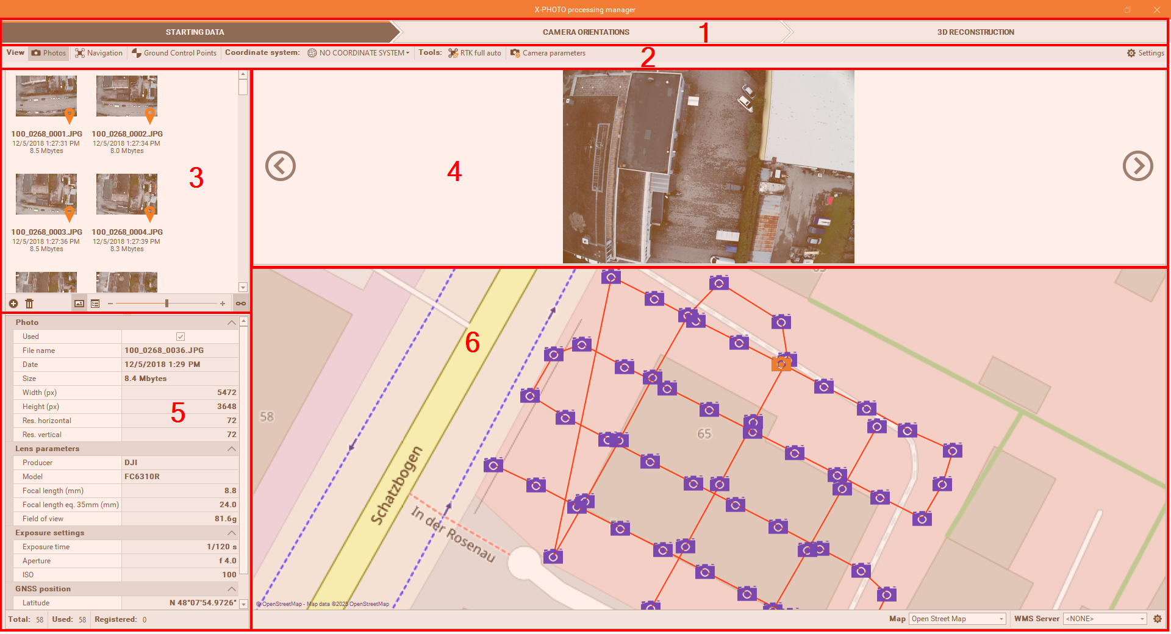Screen dimensions: 1171x634
Task: Click the link sync icon
Action: 241,304
